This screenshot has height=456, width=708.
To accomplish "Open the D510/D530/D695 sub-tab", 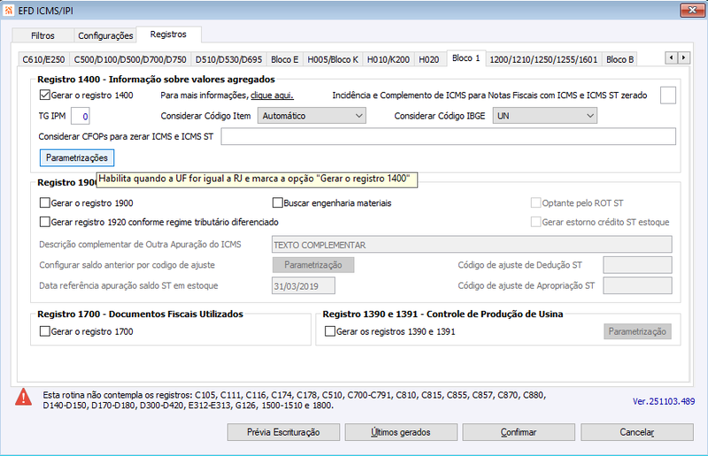I will point(228,59).
